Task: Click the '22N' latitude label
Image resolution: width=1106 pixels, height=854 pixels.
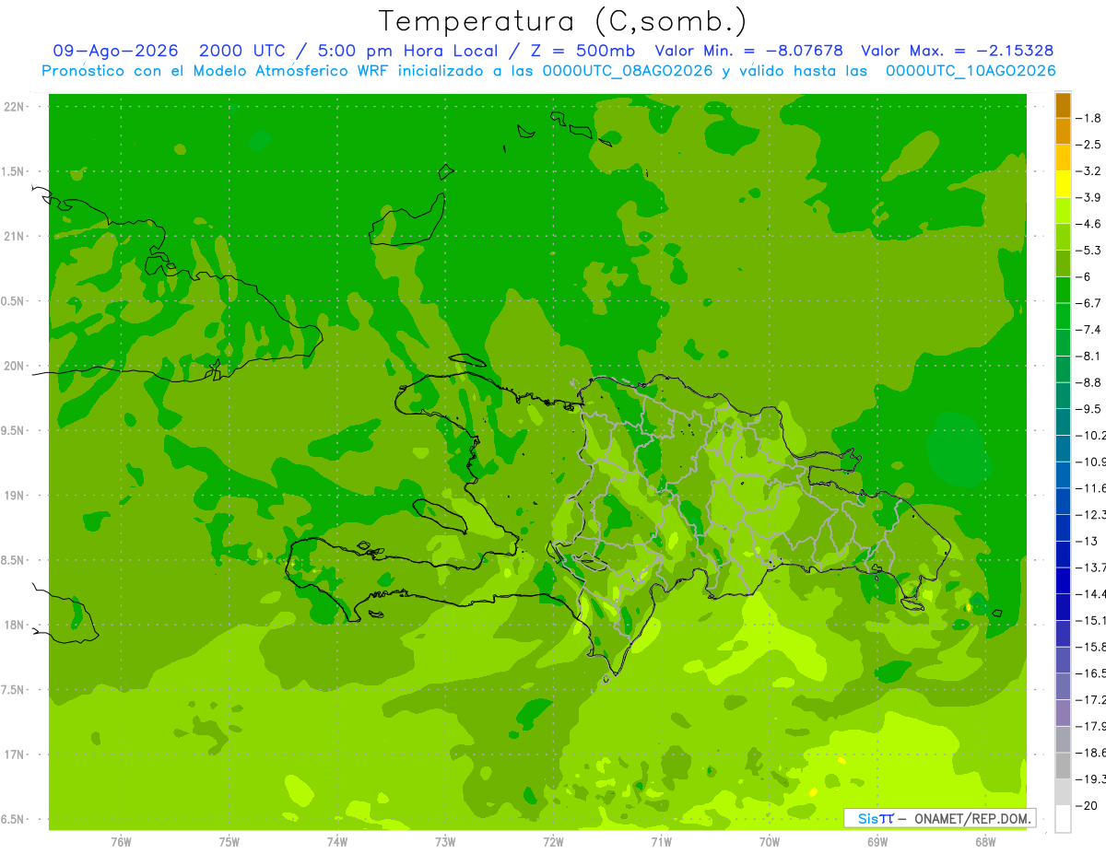Action: (14, 107)
